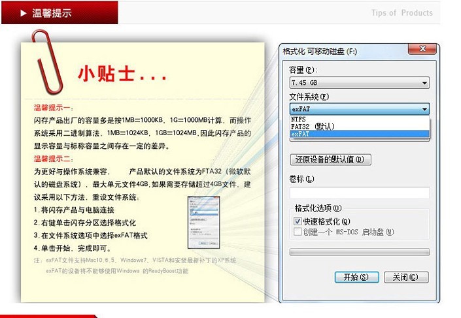The height and width of the screenshot is (318, 461).
Task: Click the Tips of Products text
Action: 401,13
